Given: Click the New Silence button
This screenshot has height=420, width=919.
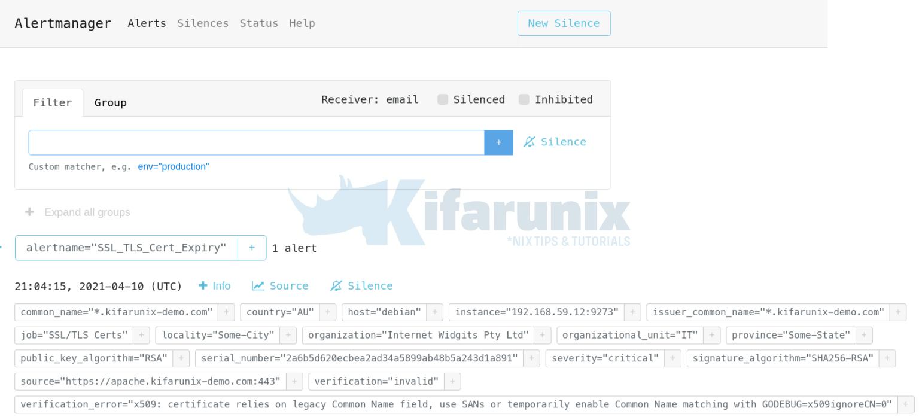Looking at the screenshot, I should (564, 23).
